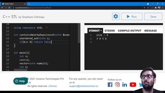
Task: Click the site lock icon in address bar
Action: [13, 8]
